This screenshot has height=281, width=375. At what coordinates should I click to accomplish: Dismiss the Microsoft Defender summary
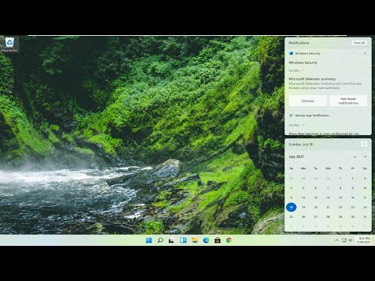(308, 101)
